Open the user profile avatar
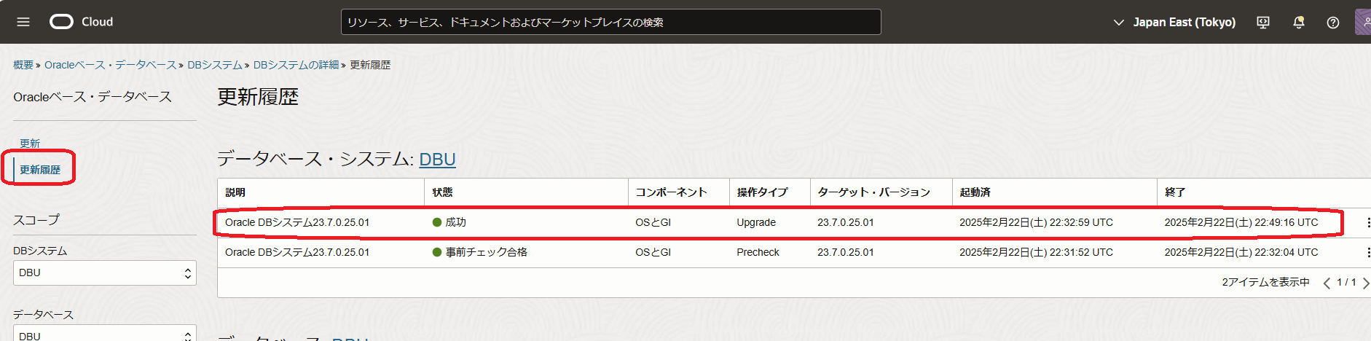The image size is (1371, 341). point(1363,22)
